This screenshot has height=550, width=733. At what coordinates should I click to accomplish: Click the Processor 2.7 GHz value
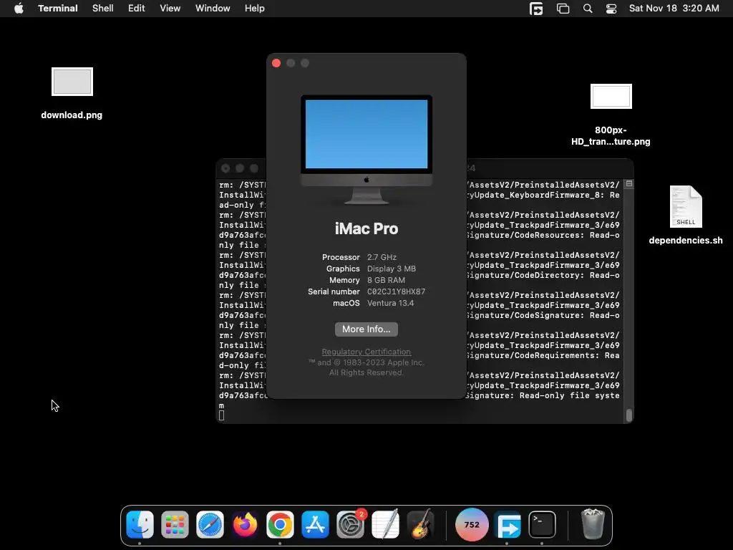click(382, 257)
